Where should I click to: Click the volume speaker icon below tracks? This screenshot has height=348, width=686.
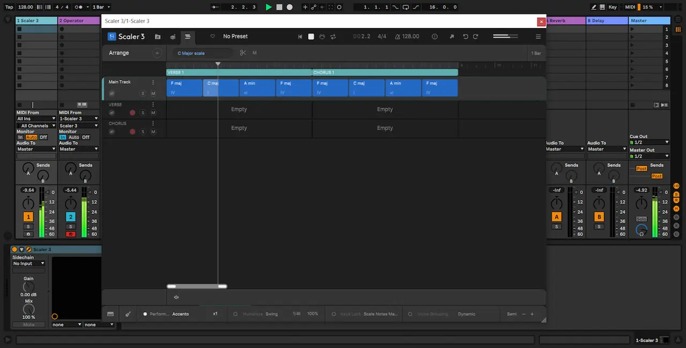[x=176, y=297]
